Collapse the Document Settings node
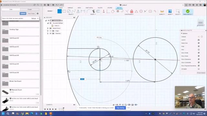Screen dimensions: 207x116 pyautogui.click(x=48, y=23)
